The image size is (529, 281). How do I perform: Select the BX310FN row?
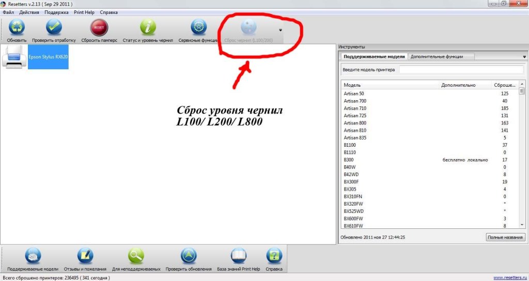point(430,196)
